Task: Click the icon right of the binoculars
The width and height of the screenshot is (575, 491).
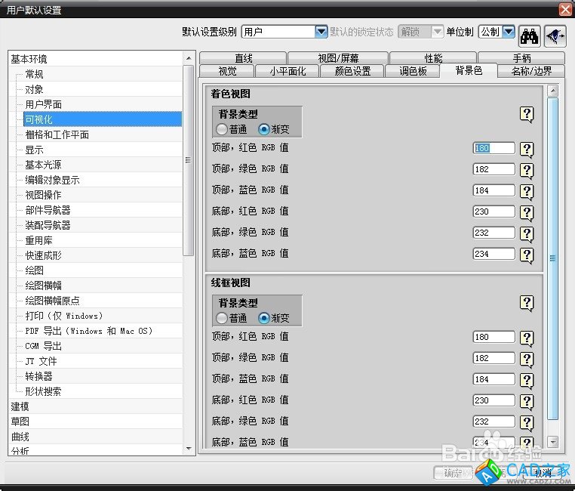Action: [554, 32]
